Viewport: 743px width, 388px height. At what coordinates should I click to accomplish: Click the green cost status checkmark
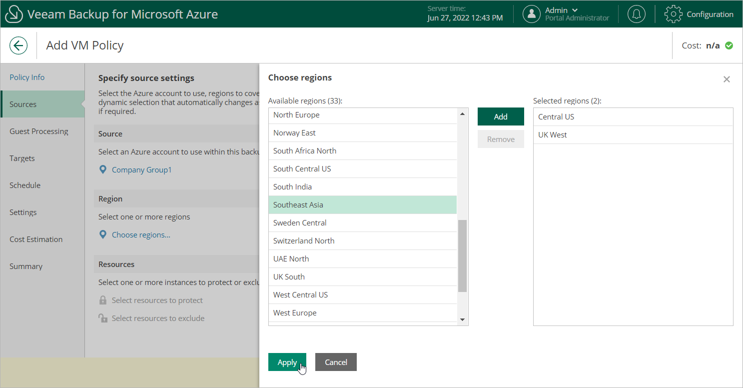[x=729, y=45]
